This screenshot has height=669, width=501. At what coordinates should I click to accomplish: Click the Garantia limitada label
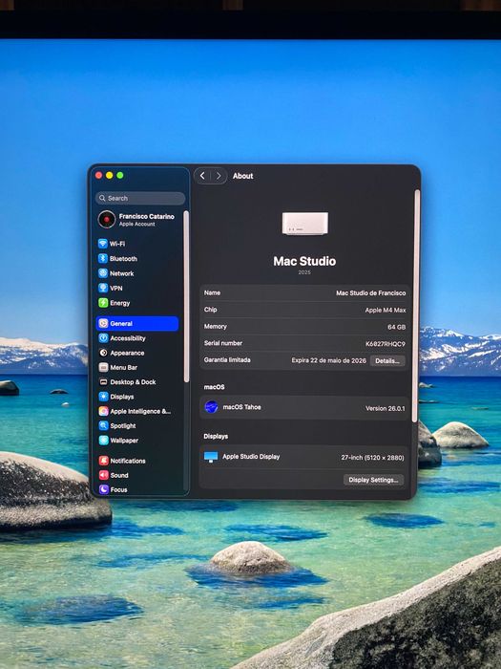[227, 360]
